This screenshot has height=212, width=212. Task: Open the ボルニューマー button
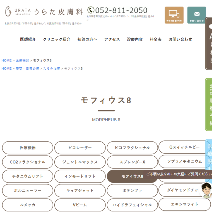coord(28,191)
